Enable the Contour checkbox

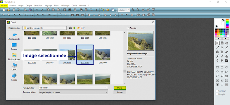click(217, 91)
